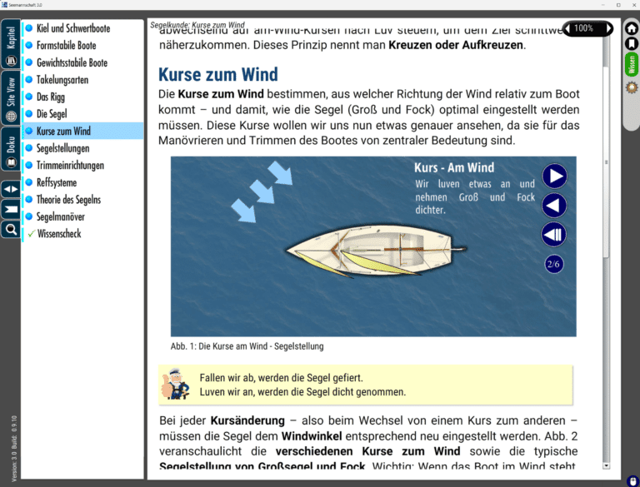This screenshot has height=487, width=640.
Task: Increase zoom with right arrow beside 100%
Action: pos(608,28)
